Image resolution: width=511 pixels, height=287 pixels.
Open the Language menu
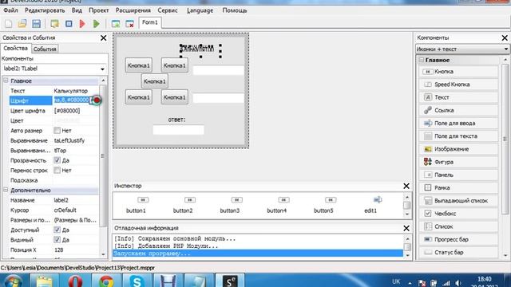[200, 10]
